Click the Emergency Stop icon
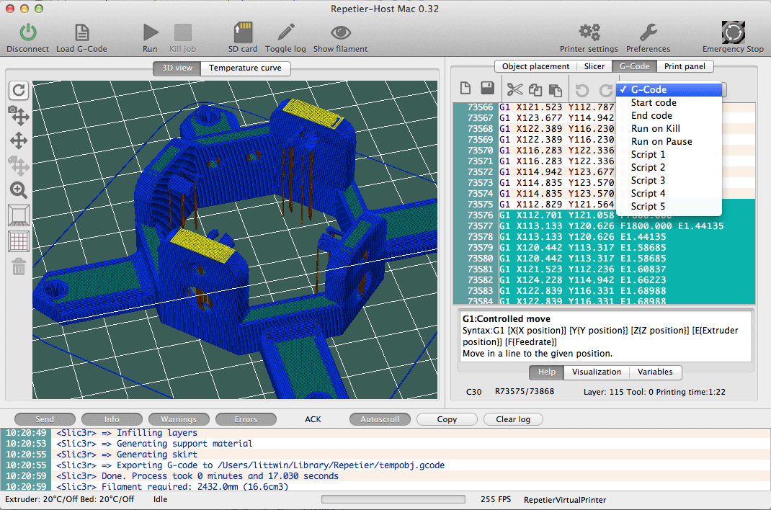Viewport: 771px width, 510px height. (733, 32)
